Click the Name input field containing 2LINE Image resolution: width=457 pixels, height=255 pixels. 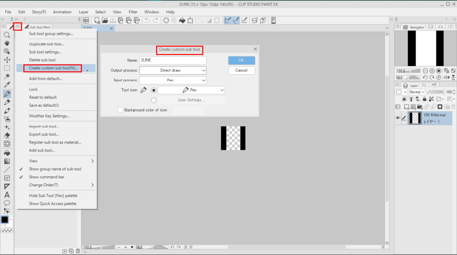(173, 60)
